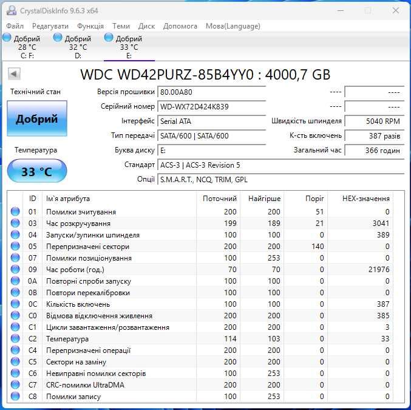This screenshot has width=411, height=410.
Task: Select the CRC-помилки UltraDMA attribute name
Action: pos(85,385)
